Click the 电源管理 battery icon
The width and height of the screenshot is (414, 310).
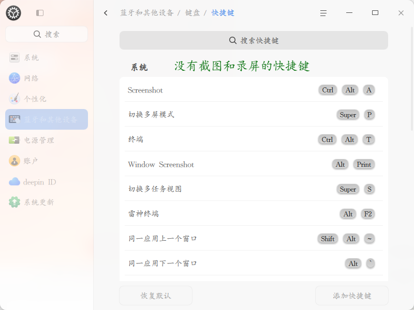coord(14,140)
